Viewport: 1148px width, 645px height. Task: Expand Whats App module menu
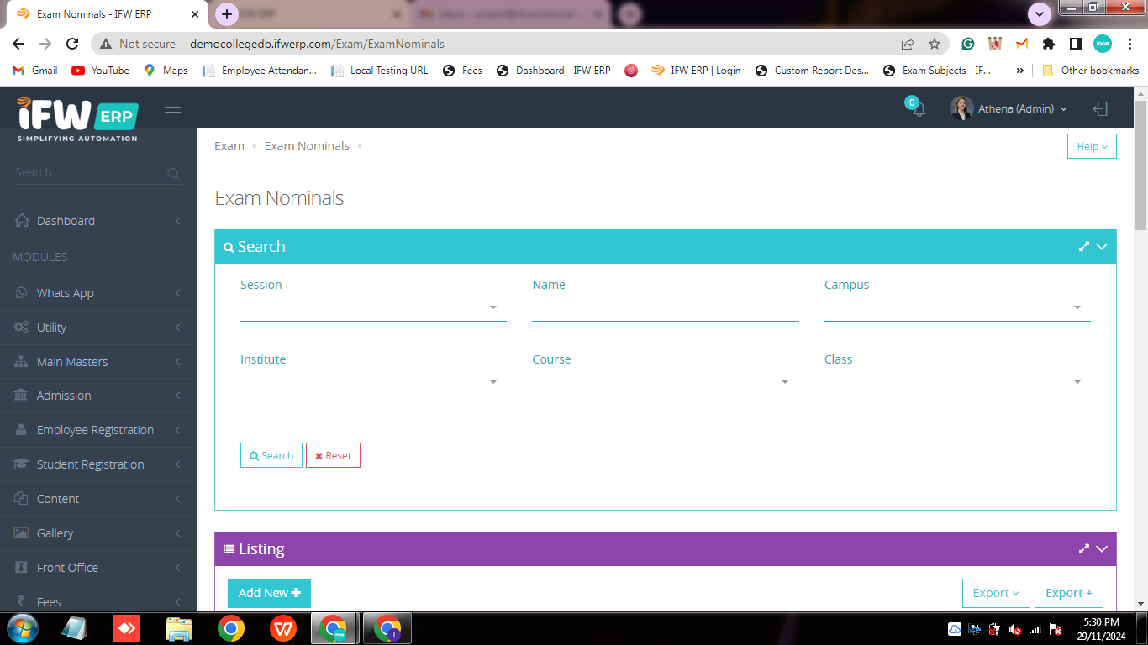[98, 293]
